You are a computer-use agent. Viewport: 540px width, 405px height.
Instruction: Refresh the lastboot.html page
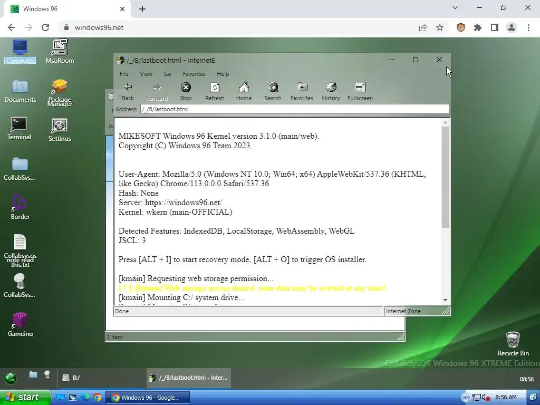pyautogui.click(x=215, y=92)
